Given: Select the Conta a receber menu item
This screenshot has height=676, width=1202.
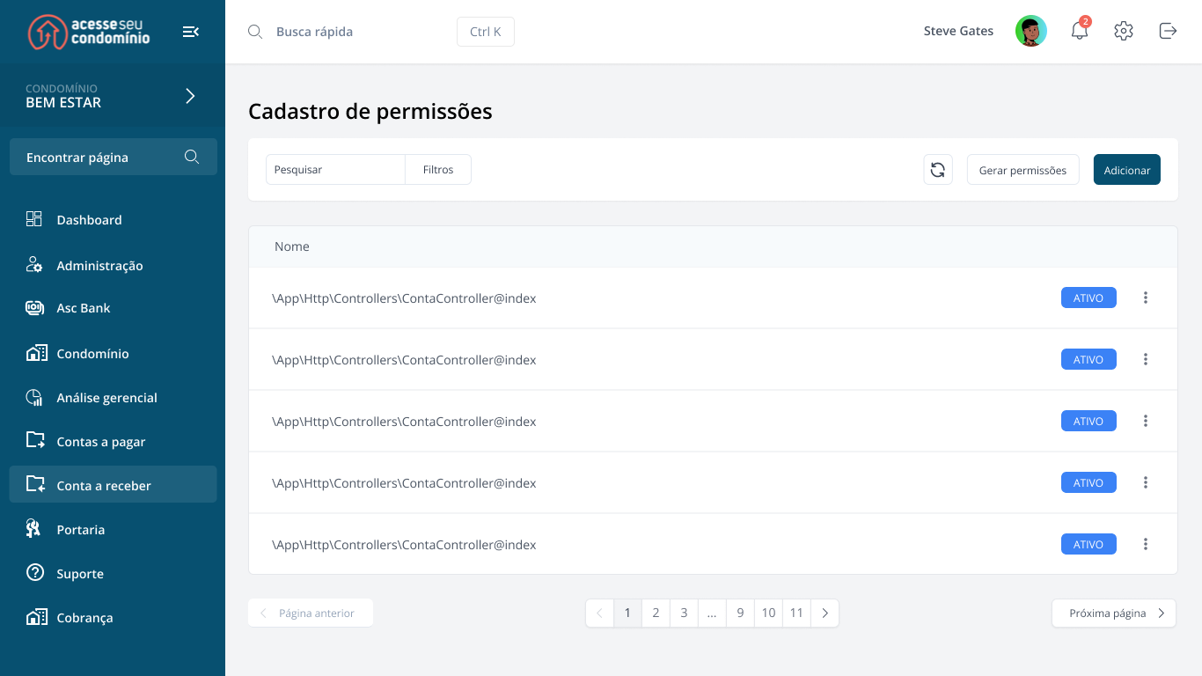Looking at the screenshot, I should point(113,484).
